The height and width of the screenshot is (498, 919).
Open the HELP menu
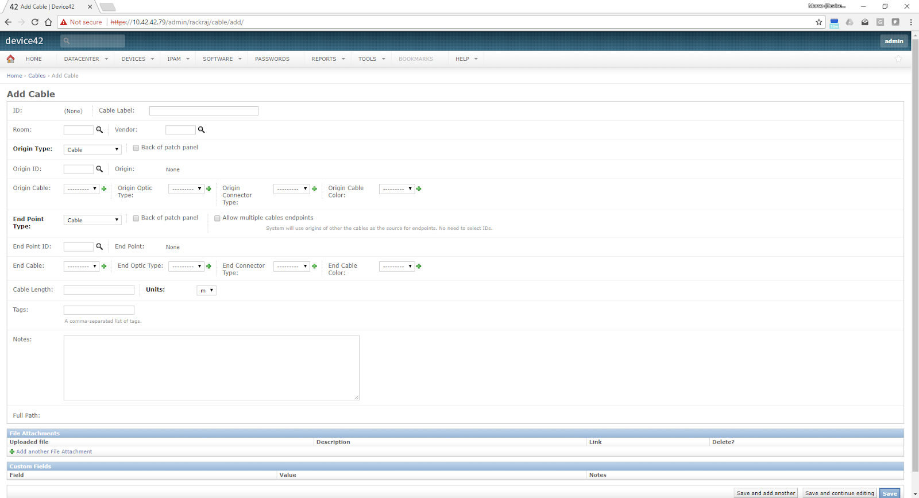pos(466,59)
